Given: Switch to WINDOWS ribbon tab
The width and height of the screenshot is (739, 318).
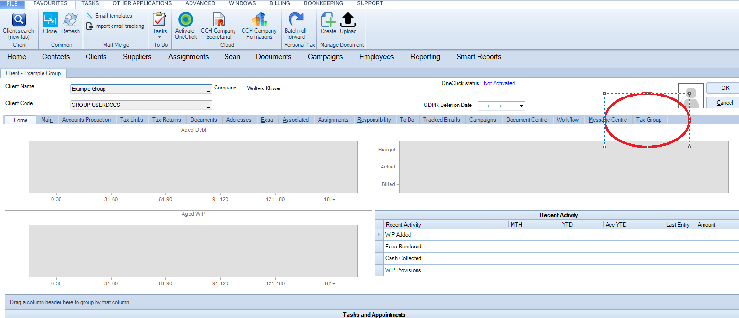Looking at the screenshot, I should [x=243, y=3].
